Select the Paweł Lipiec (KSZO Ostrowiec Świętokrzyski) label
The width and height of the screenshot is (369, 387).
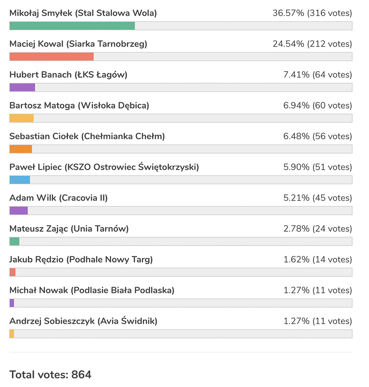104,167
